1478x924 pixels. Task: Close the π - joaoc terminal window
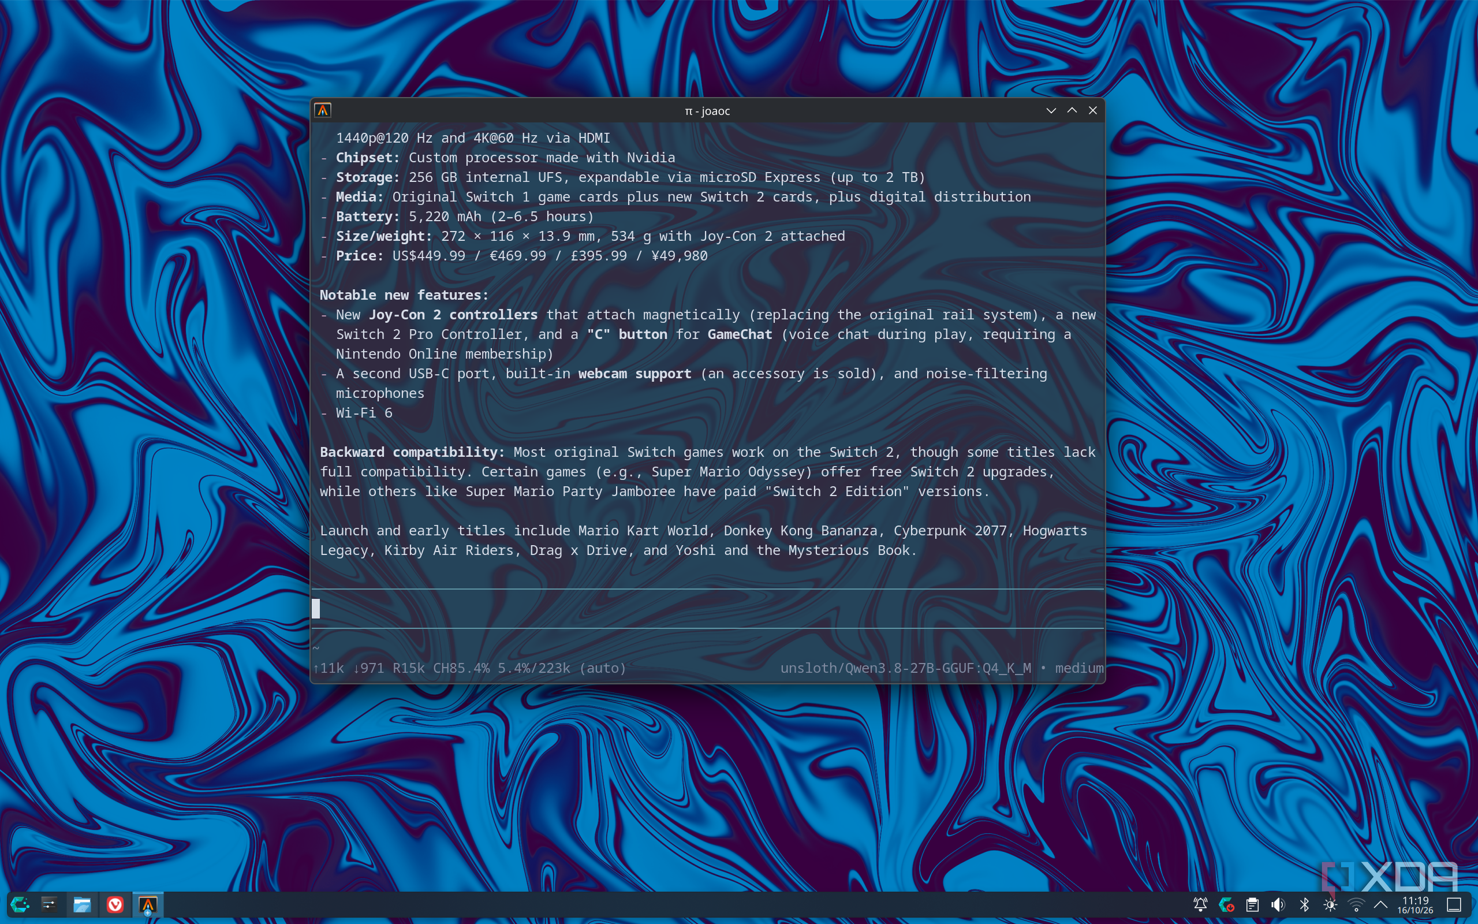tap(1092, 111)
